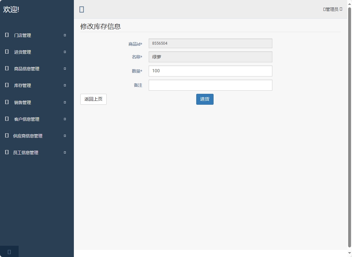352x257 pixels.
Task: Click the sidebar toggle icon in top bar
Action: tap(81, 9)
